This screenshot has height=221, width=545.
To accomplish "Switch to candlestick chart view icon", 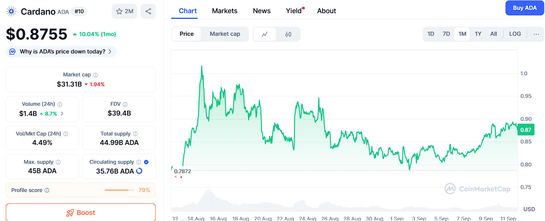I will tap(288, 34).
